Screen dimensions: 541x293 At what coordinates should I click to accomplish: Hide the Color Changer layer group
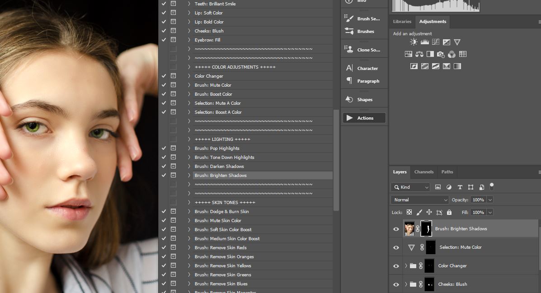click(x=396, y=266)
